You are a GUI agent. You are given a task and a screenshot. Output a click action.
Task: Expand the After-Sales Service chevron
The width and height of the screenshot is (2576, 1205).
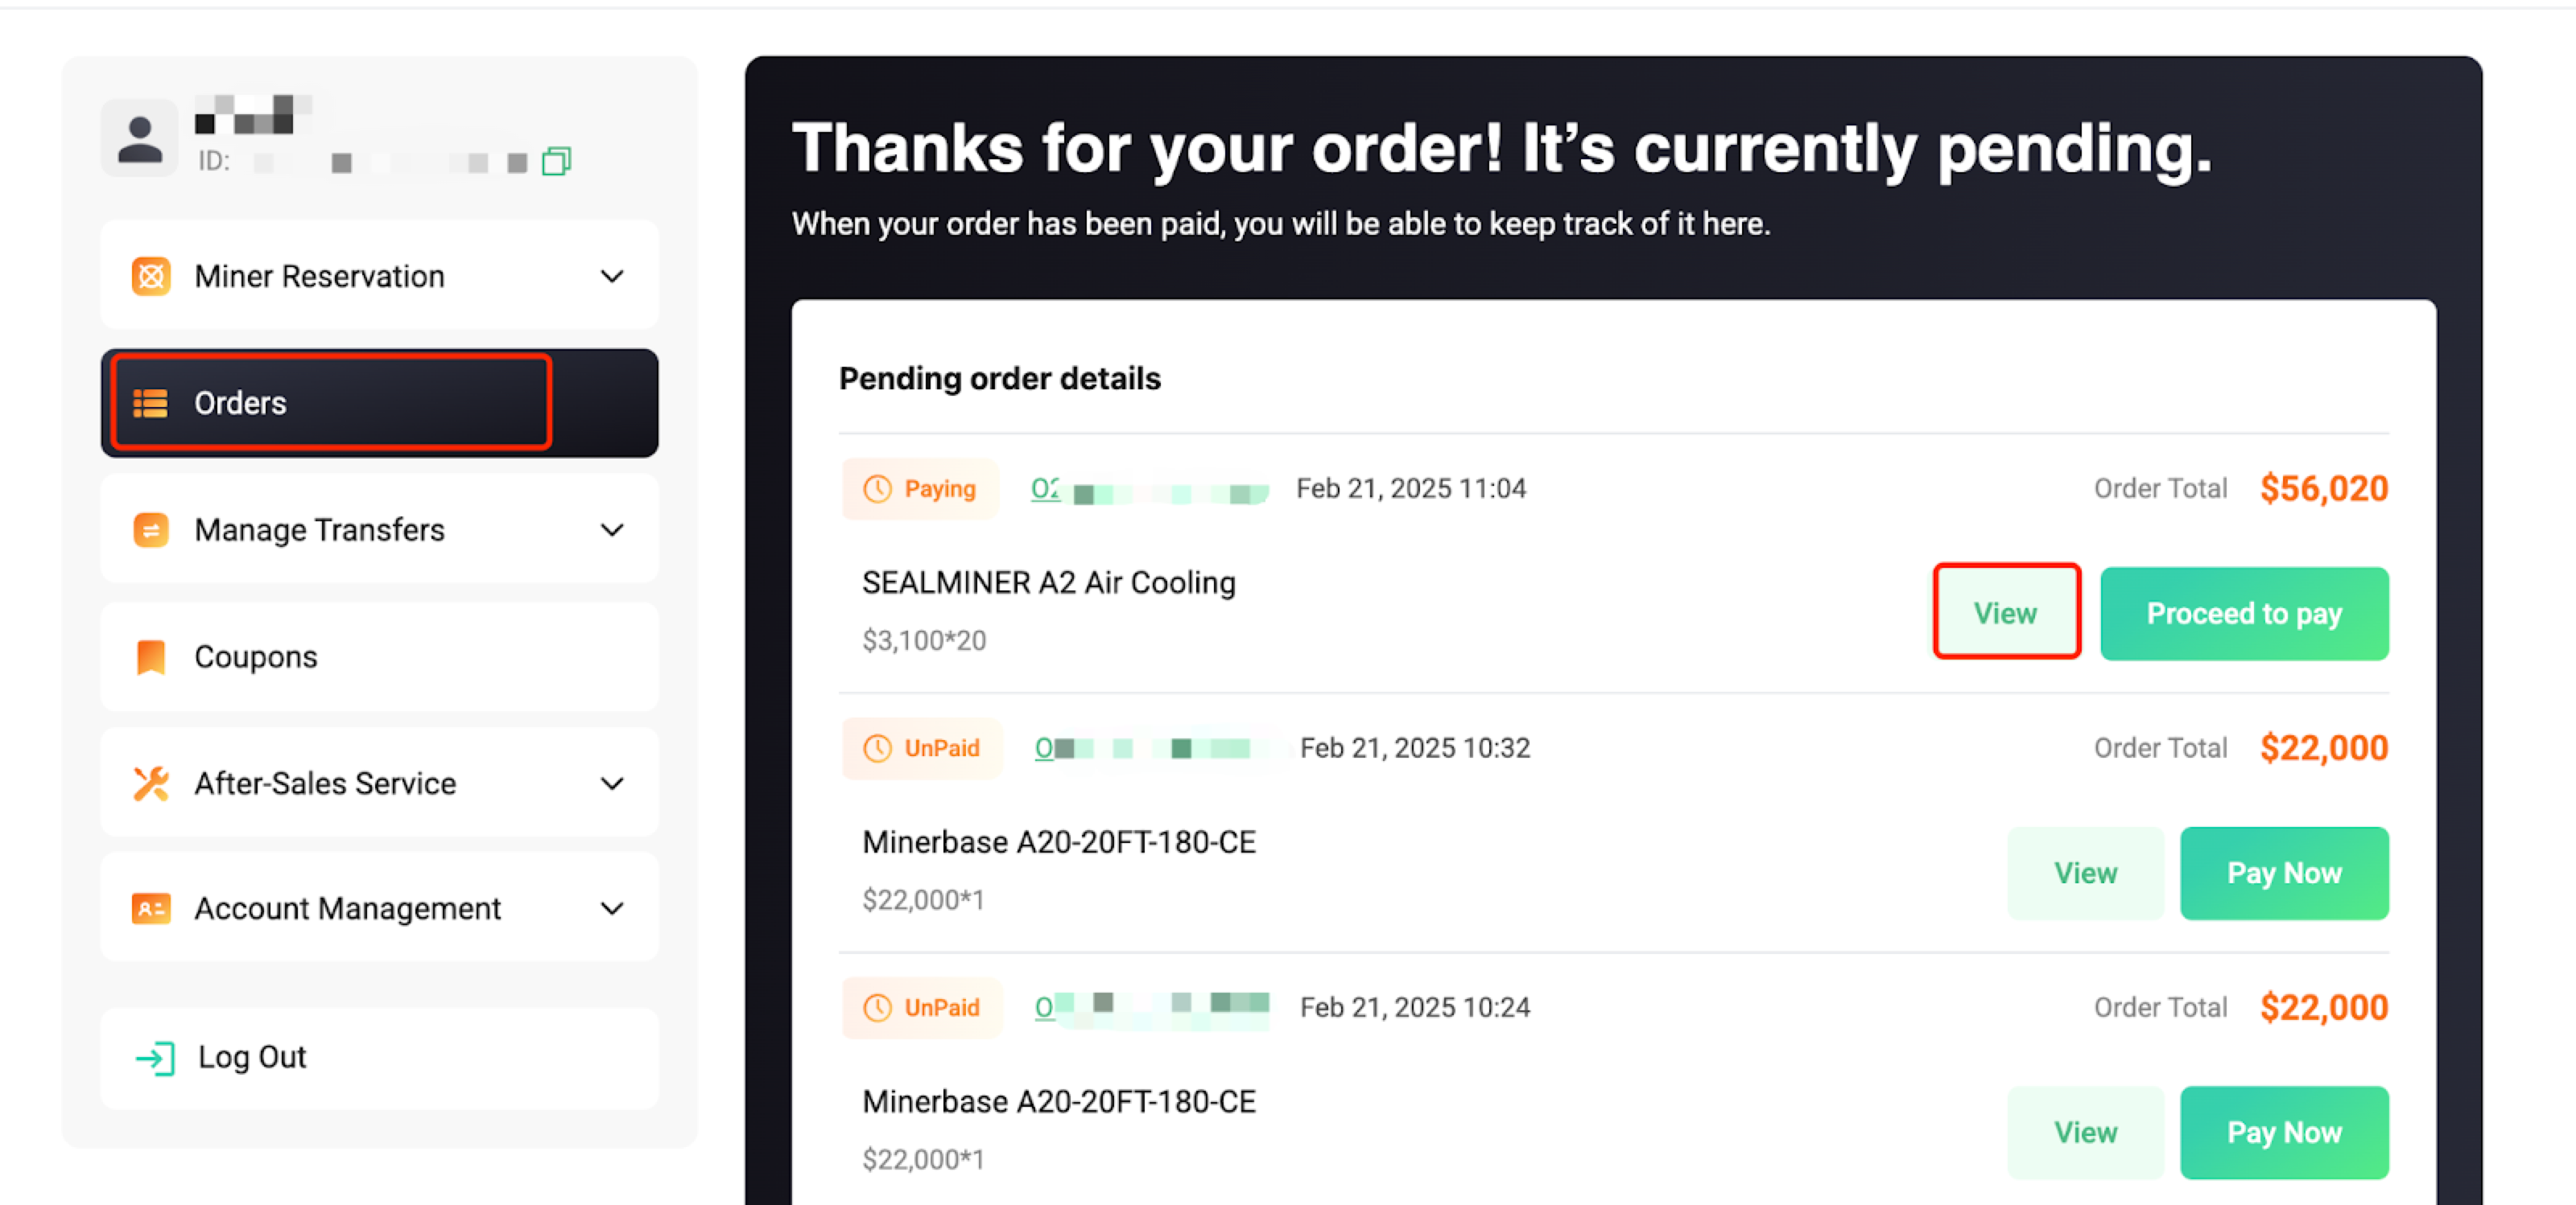pos(612,783)
